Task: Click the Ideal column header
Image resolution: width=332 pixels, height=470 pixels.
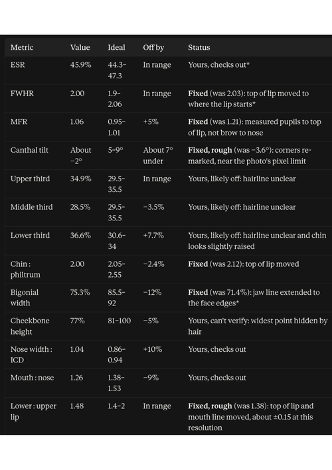Action: (116, 47)
